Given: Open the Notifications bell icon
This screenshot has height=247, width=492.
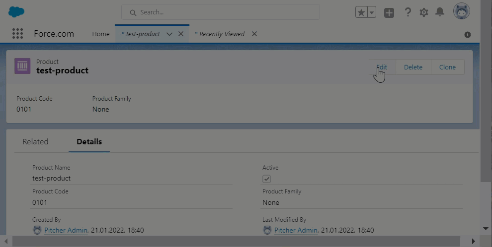Looking at the screenshot, I should click(440, 12).
